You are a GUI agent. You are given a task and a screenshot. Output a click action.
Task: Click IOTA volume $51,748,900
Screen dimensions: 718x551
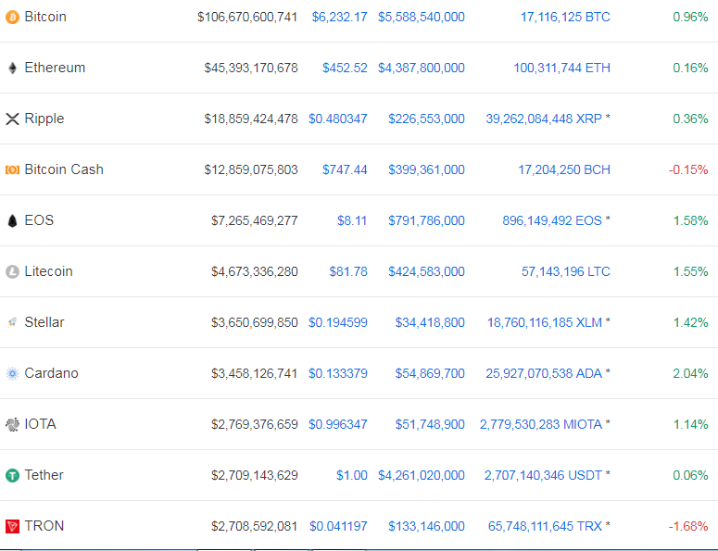[x=430, y=424]
